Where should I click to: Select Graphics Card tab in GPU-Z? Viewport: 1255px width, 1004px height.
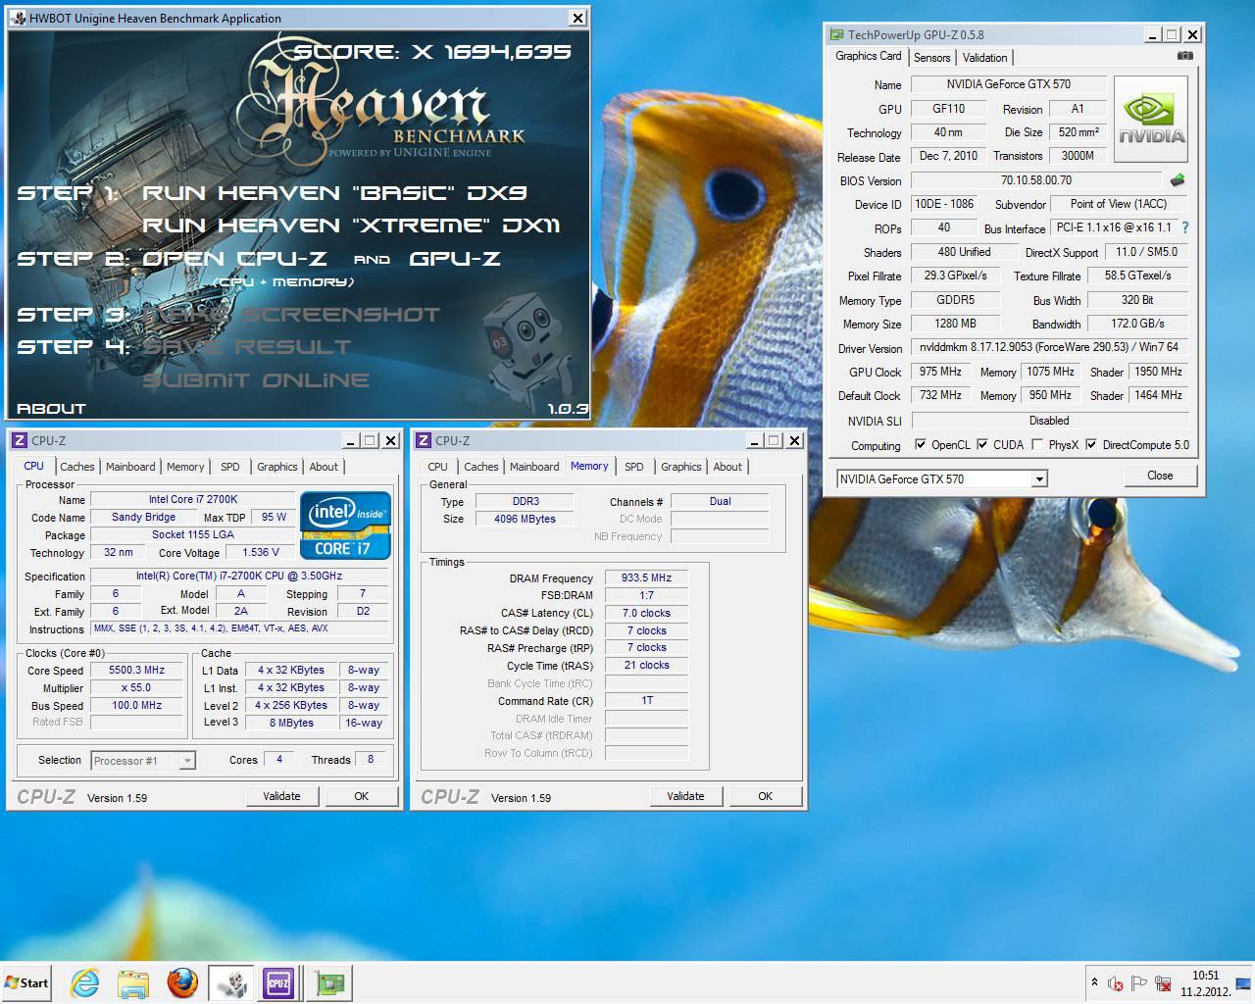868,56
